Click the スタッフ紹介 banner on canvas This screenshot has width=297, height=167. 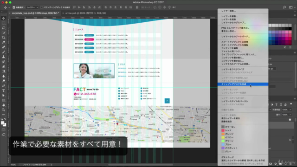pyautogui.click(x=94, y=71)
